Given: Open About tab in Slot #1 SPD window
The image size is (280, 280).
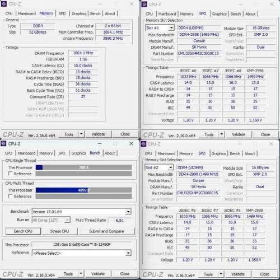Looking at the screenshot, I should pos(250,14).
